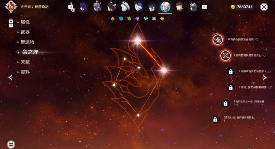275x149 pixels.
Task: Click the E key next-character icon
Action: point(204,7)
